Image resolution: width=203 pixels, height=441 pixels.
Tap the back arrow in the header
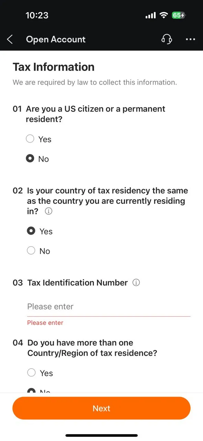pyautogui.click(x=10, y=40)
